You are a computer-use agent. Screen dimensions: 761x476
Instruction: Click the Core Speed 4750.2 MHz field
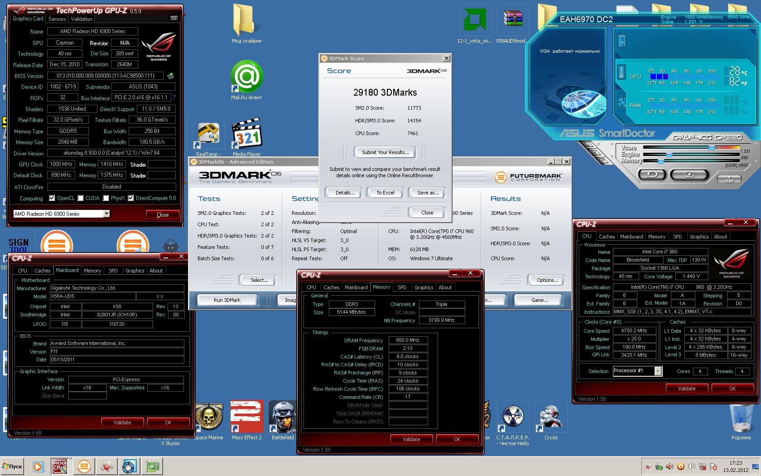point(634,330)
